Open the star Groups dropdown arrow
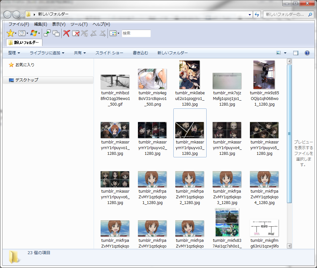 click(x=16, y=33)
